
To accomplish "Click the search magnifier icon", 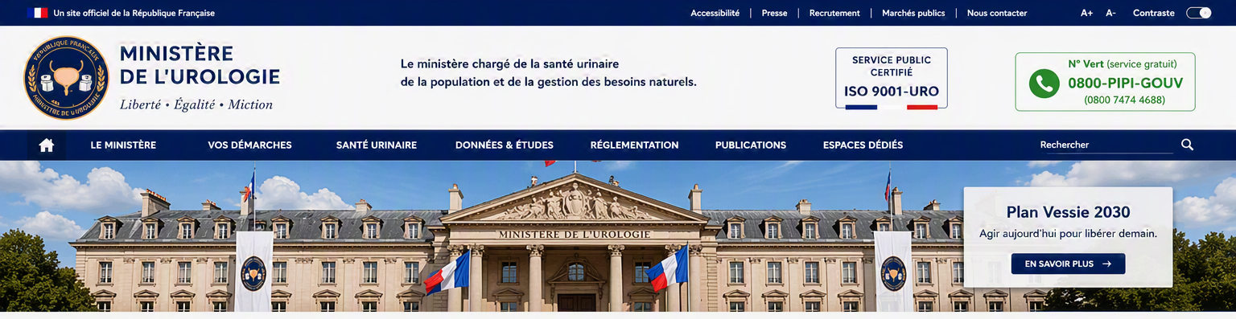I will tap(1188, 145).
